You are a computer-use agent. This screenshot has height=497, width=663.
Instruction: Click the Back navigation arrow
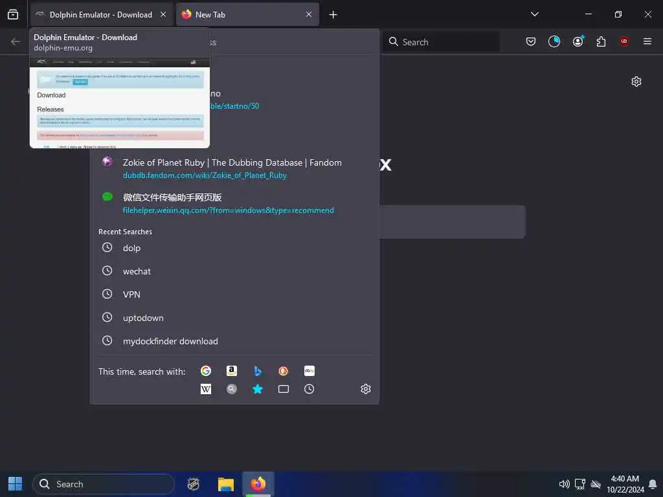click(16, 41)
